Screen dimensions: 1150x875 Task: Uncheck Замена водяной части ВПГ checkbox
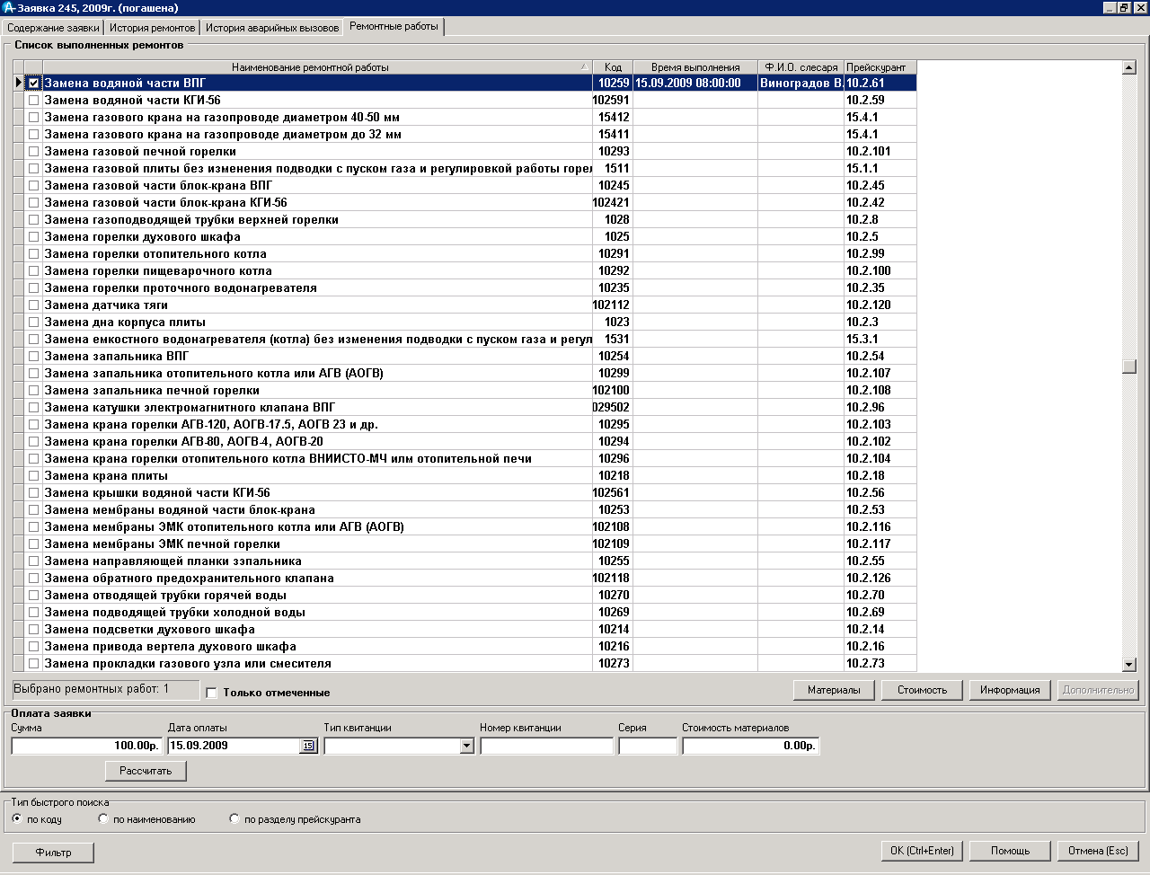pyautogui.click(x=33, y=83)
